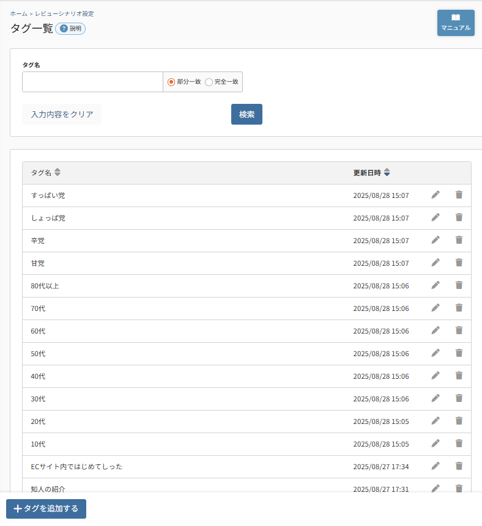Select the 完全一致 radio button

[209, 82]
